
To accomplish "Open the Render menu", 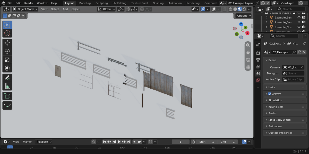I will pyautogui.click(x=29, y=3).
